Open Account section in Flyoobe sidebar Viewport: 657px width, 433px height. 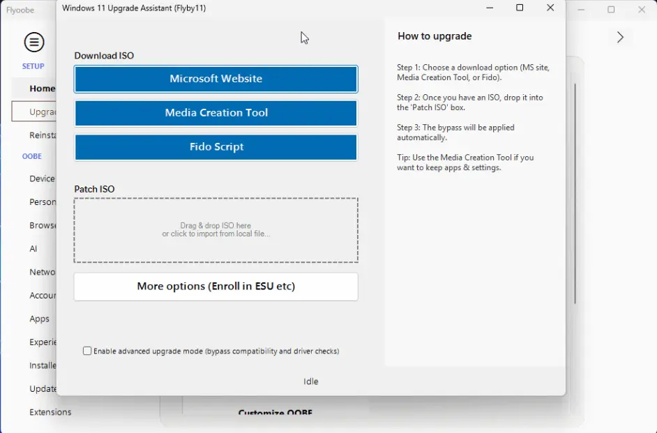pyautogui.click(x=43, y=296)
